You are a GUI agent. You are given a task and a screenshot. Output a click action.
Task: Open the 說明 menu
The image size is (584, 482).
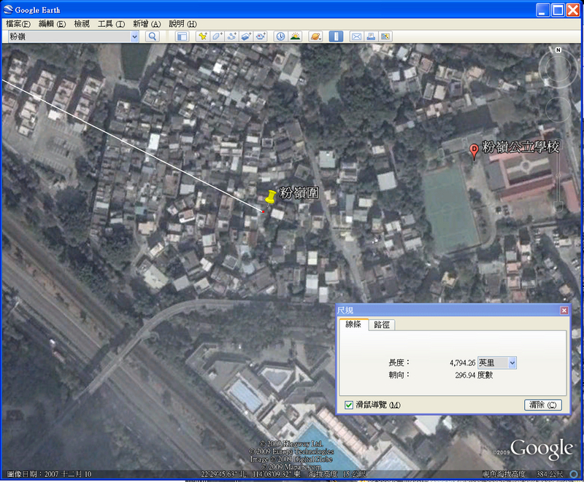pyautogui.click(x=182, y=24)
